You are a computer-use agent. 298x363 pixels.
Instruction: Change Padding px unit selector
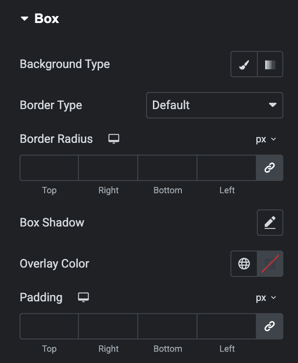coord(266,297)
